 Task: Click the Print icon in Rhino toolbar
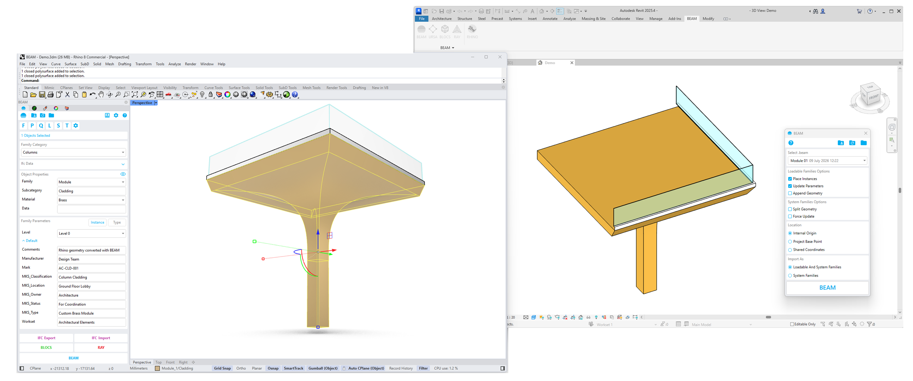tap(50, 94)
